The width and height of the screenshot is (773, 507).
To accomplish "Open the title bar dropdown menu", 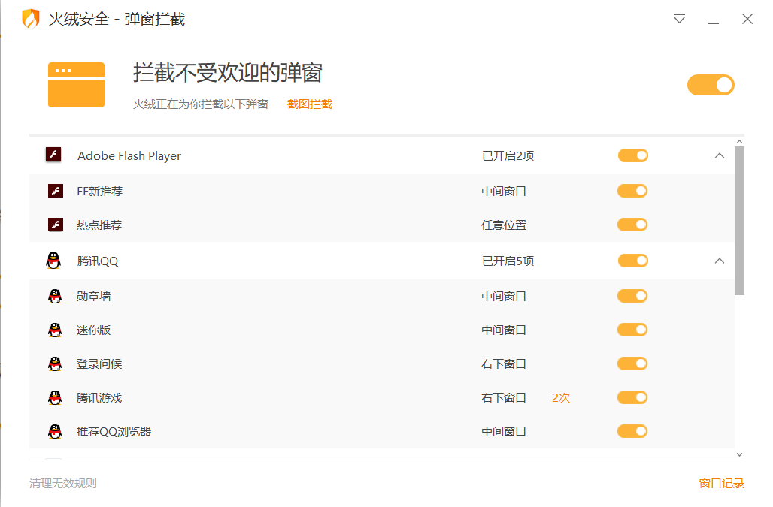I will (679, 19).
